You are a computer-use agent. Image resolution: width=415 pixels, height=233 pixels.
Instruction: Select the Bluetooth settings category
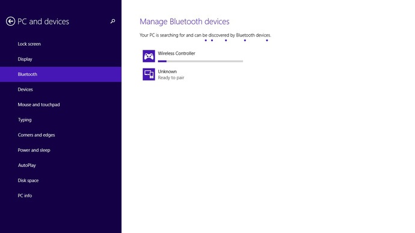(61, 74)
